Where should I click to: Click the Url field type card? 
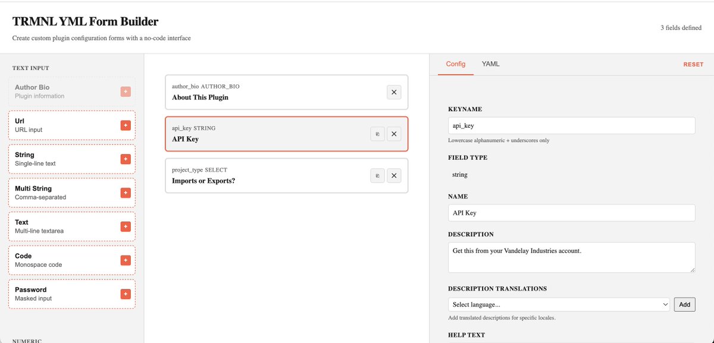pyautogui.click(x=71, y=125)
